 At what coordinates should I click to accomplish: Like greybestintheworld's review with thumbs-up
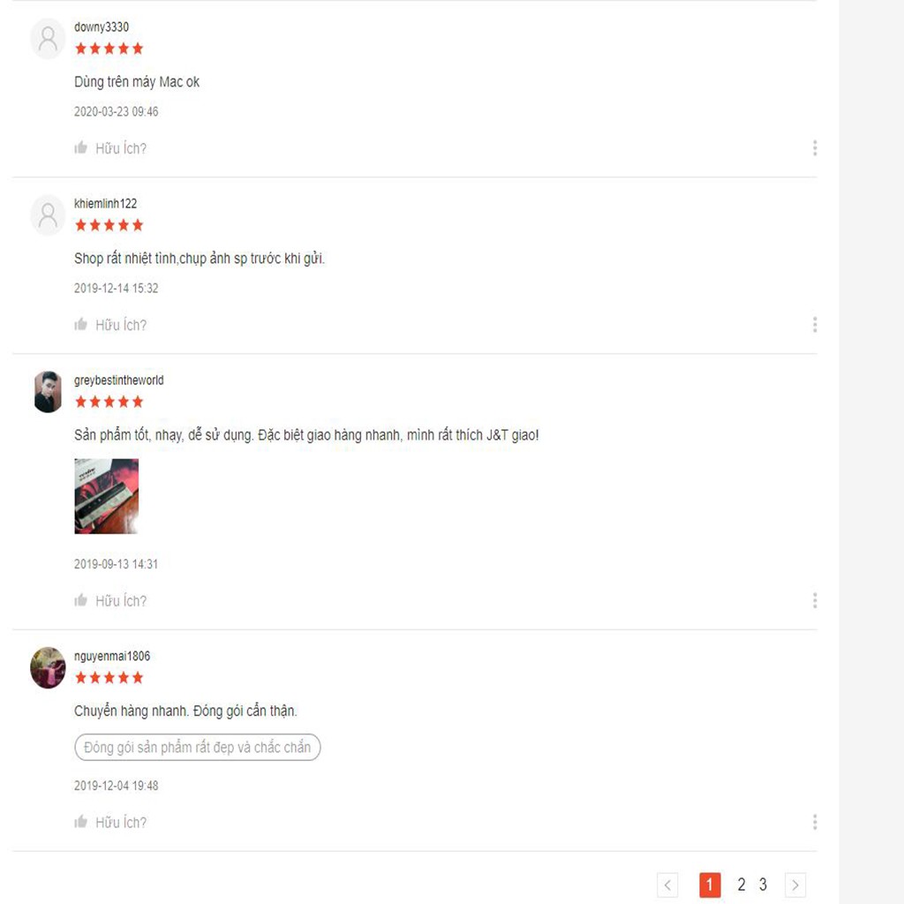pos(80,600)
